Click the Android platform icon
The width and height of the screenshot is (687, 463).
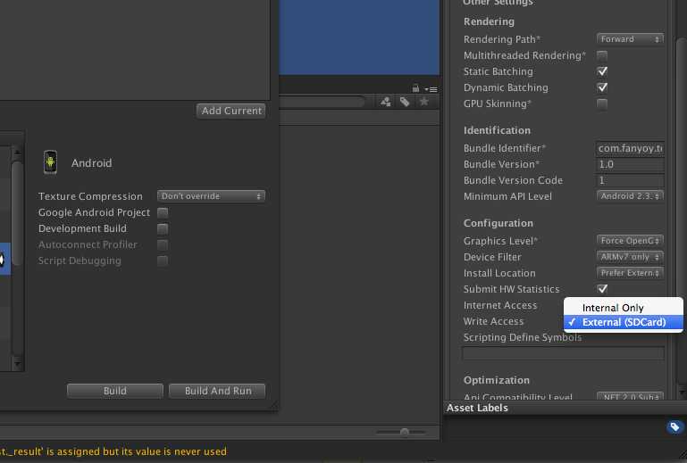coord(50,162)
